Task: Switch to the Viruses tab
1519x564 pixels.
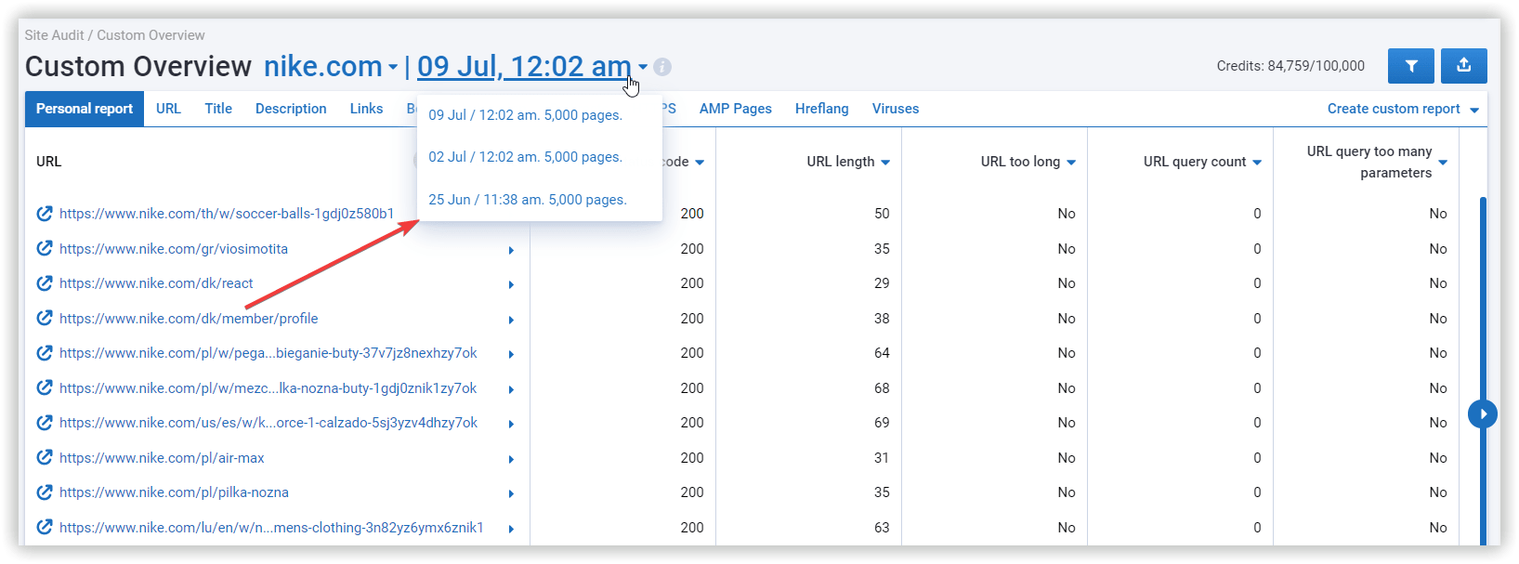Action: pos(896,109)
